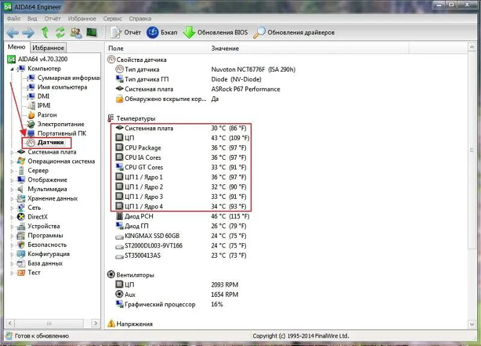The image size is (481, 346).
Task: Click Обновления BIOS button
Action: [215, 32]
